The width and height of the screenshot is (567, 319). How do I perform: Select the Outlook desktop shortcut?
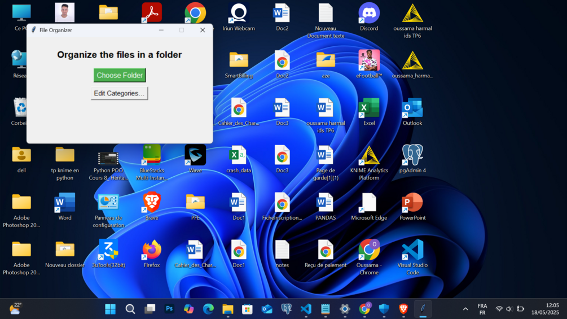[x=412, y=112]
